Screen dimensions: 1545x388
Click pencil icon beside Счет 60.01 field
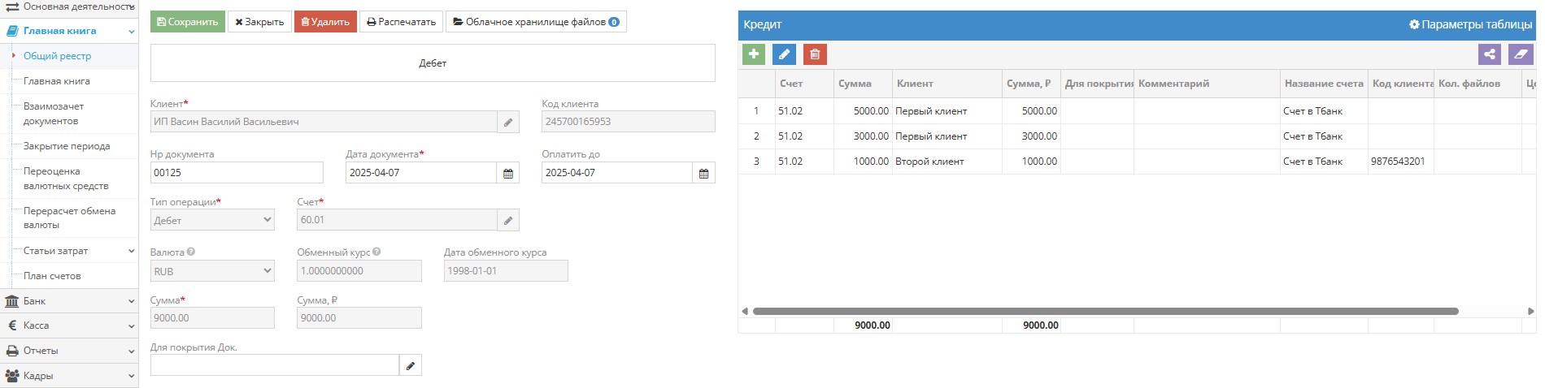pyautogui.click(x=508, y=220)
